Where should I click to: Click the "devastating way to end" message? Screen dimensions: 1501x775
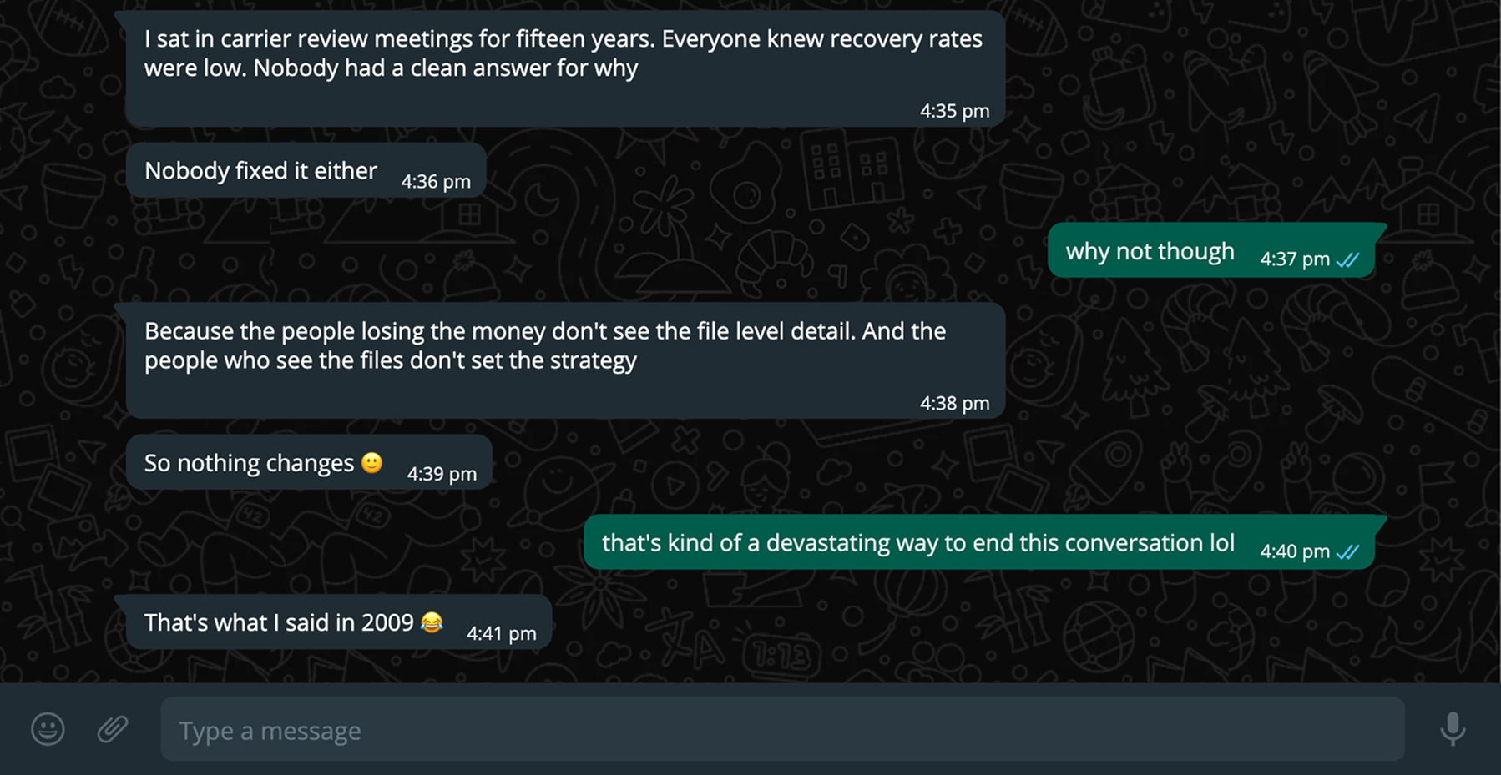click(917, 543)
